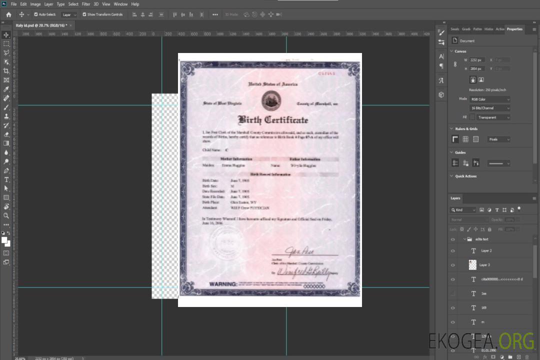The height and width of the screenshot is (360, 540).
Task: Open the File menu
Action: [13, 4]
